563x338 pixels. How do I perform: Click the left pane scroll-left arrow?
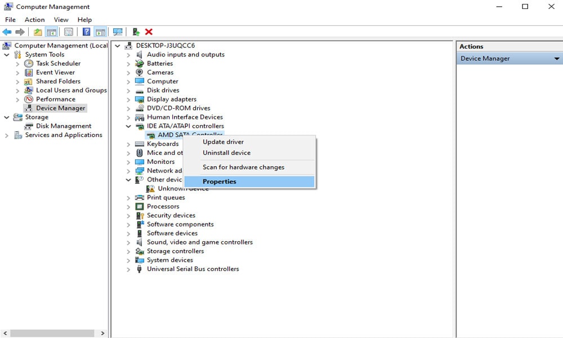(x=6, y=333)
